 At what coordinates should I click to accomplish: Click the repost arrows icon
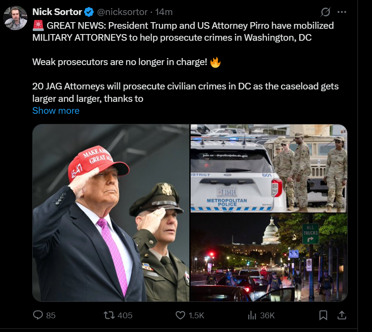pyautogui.click(x=109, y=315)
